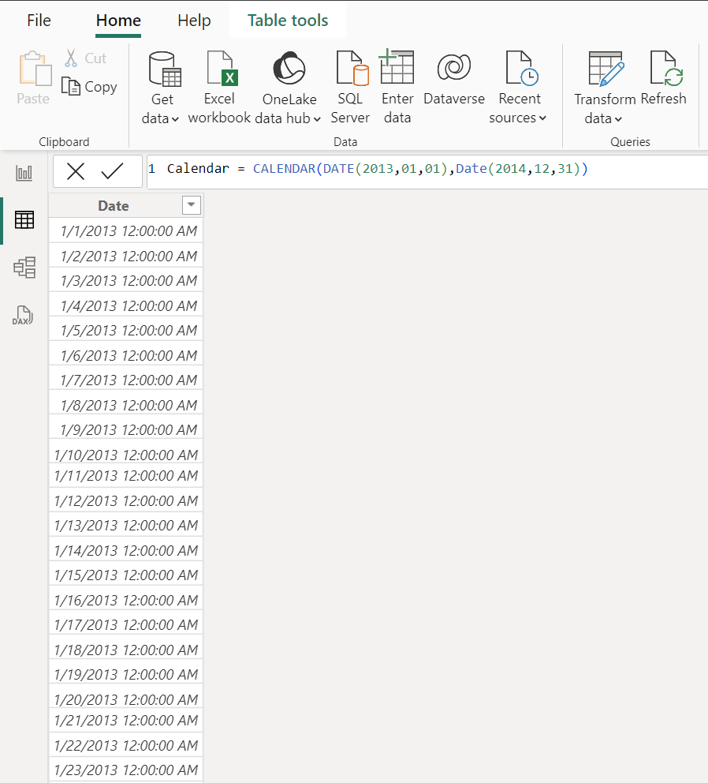
Task: Connect to Dataverse
Action: coord(454,78)
